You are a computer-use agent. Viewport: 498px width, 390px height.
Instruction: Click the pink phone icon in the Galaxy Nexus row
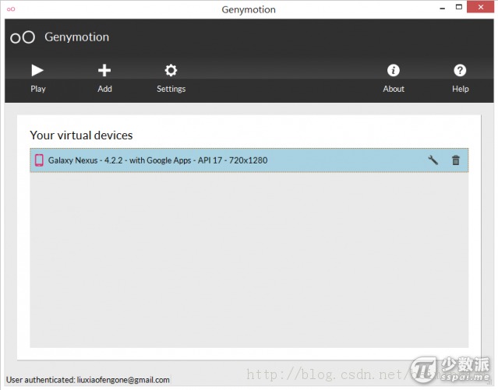click(39, 160)
